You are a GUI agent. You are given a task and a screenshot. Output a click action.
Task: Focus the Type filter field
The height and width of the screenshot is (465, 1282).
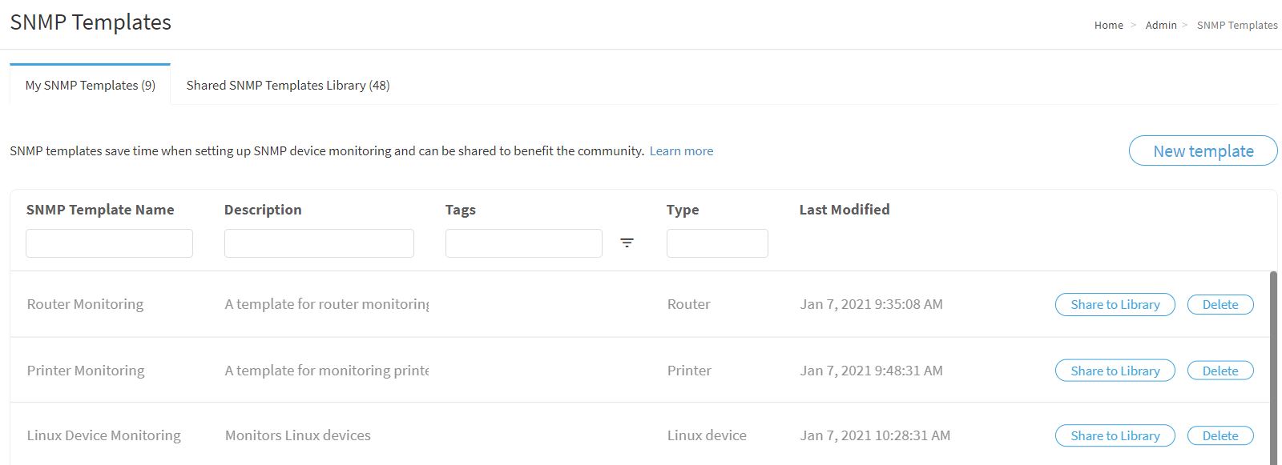[717, 243]
